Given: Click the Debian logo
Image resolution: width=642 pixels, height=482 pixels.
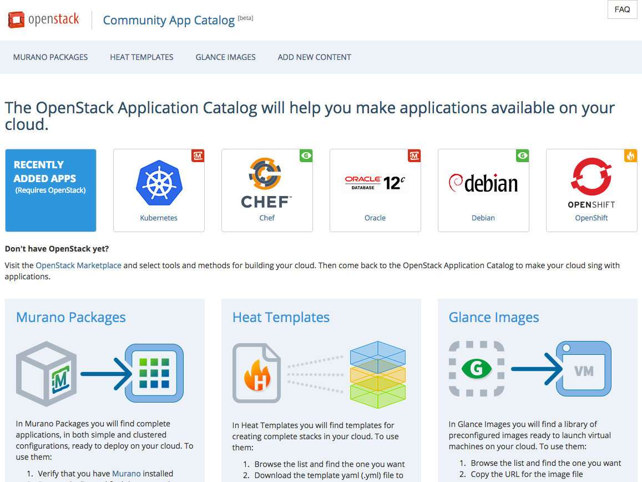Looking at the screenshot, I should click(483, 183).
